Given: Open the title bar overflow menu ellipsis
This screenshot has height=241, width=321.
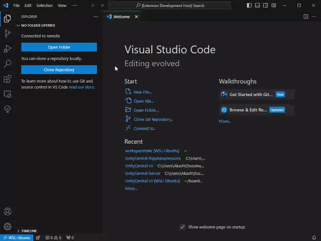Looking at the screenshot, I should (x=75, y=6).
